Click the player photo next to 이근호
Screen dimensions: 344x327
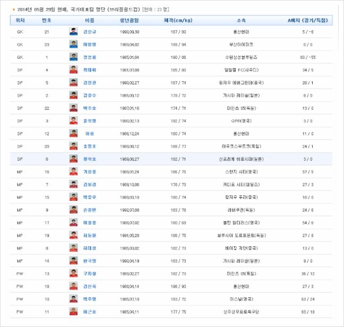click(73, 311)
